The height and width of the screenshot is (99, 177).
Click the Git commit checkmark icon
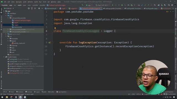coord(145,5)
